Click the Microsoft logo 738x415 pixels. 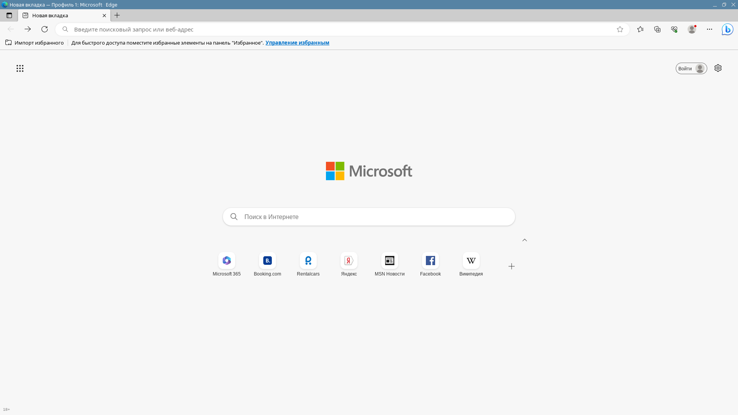coord(369,171)
